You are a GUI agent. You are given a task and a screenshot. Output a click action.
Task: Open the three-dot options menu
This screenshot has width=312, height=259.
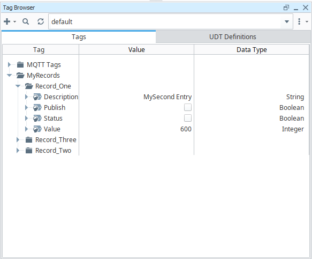pyautogui.click(x=299, y=21)
